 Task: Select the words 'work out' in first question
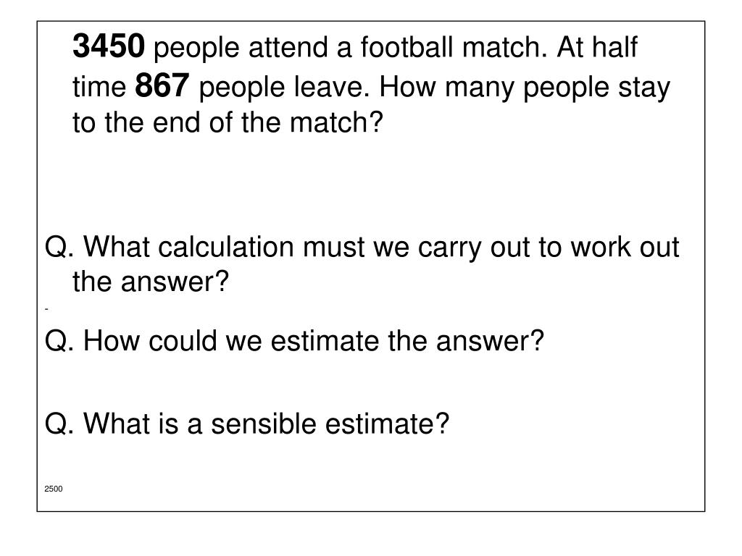[x=625, y=248]
